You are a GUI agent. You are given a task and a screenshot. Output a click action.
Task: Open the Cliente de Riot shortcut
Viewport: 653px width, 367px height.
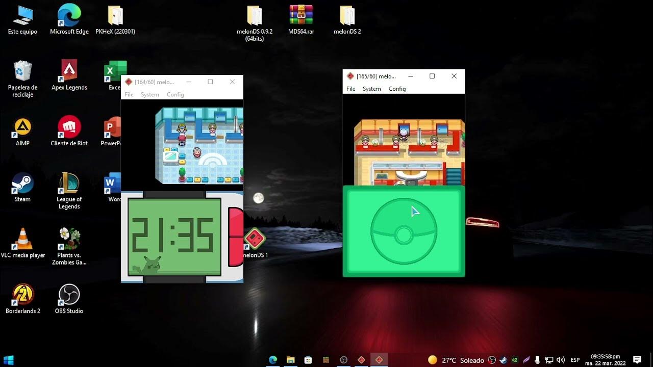[69, 132]
